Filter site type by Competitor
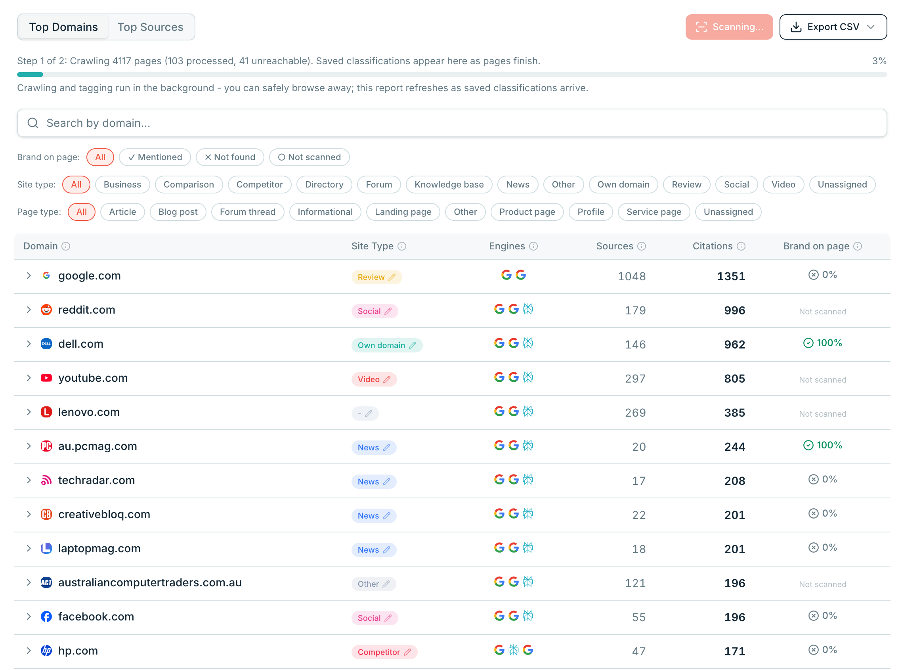Viewport: 902px width, 670px height. coord(260,184)
